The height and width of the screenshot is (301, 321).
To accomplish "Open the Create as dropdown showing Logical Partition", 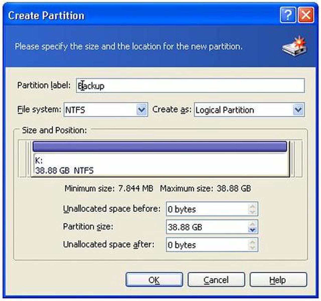I will (298, 110).
